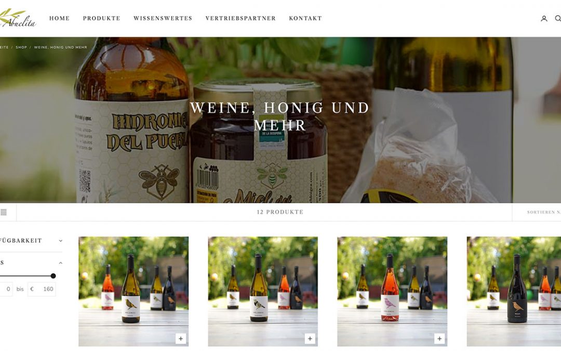Add rosé wine via plus icon
561x351 pixels.
(x=439, y=339)
